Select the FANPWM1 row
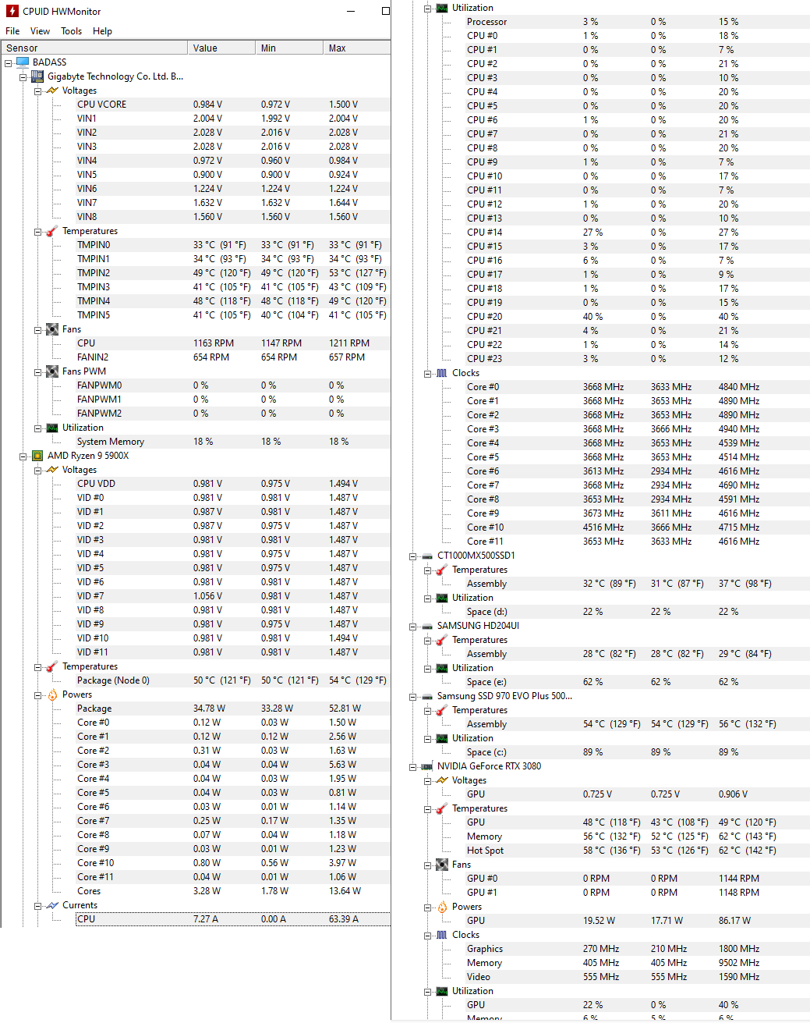 (233, 400)
